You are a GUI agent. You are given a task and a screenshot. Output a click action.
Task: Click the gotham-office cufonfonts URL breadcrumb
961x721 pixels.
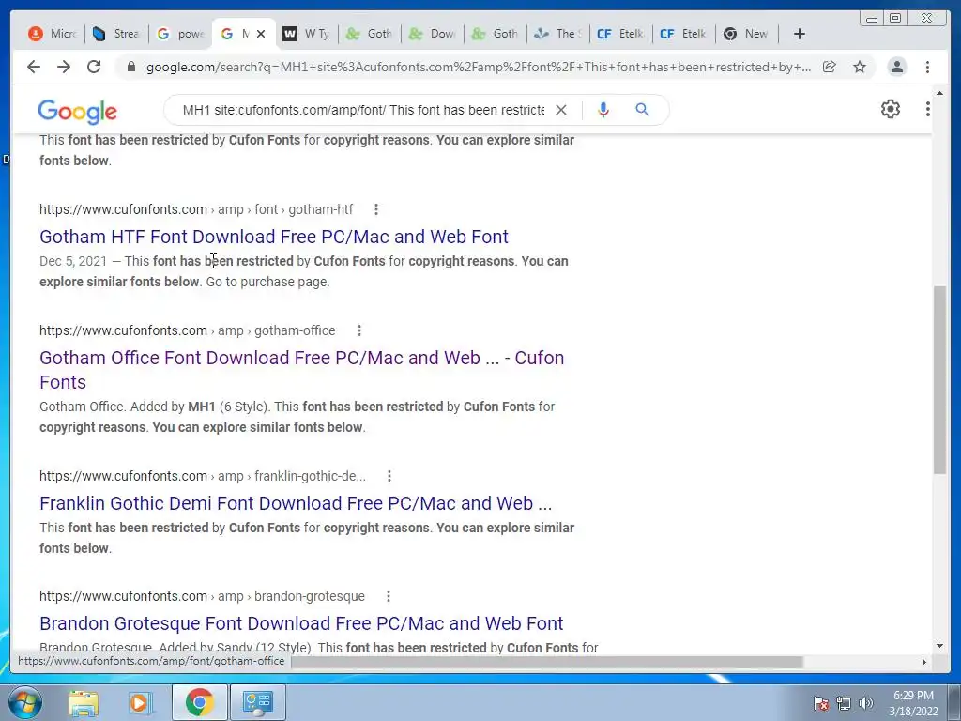[x=188, y=330]
